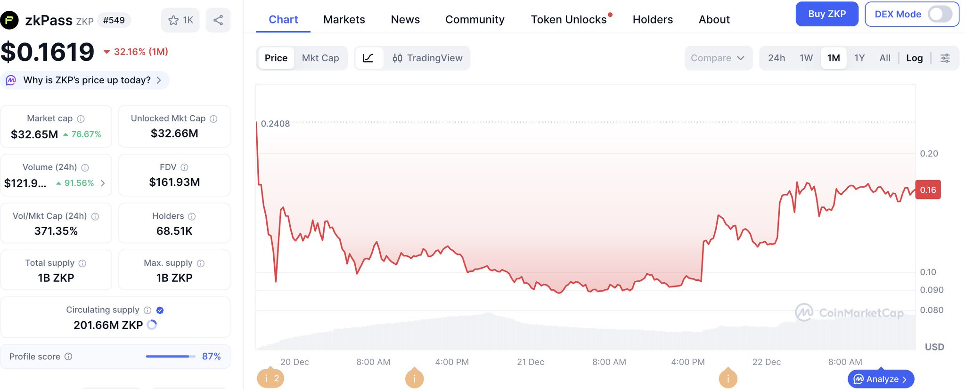Select the line chart icon
This screenshot has width=965, height=389.
[368, 58]
